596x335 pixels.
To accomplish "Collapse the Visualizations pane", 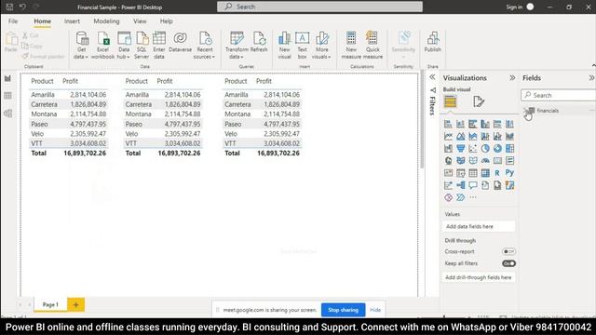I will pyautogui.click(x=512, y=78).
